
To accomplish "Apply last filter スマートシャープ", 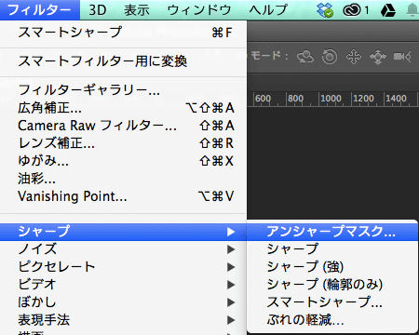I will click(x=124, y=33).
